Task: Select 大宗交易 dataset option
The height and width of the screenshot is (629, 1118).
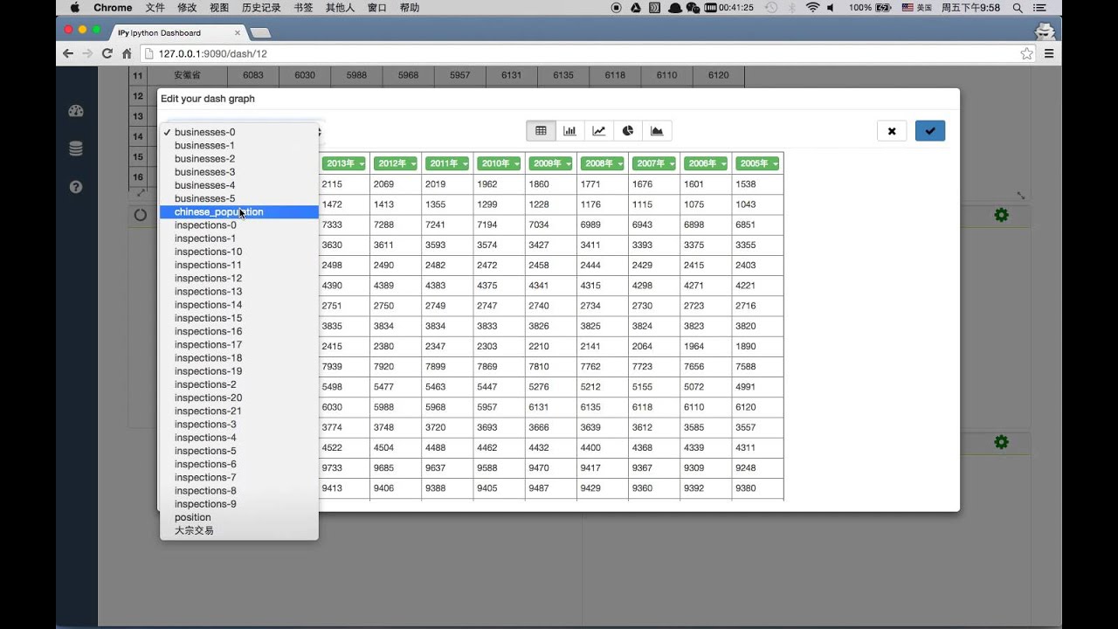Action: click(239, 530)
